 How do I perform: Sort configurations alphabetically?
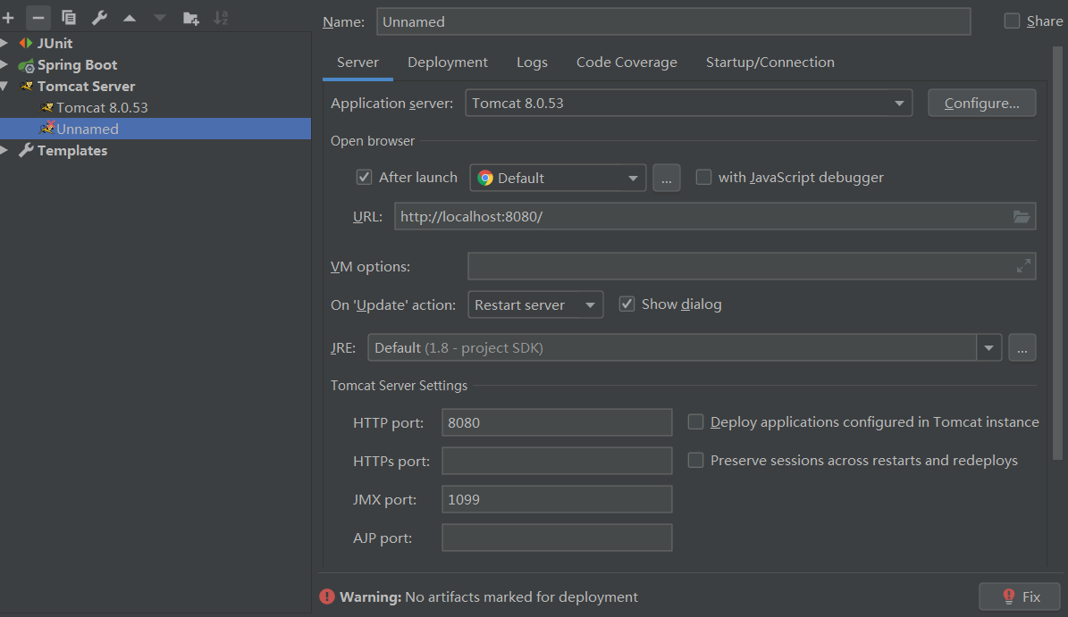(x=221, y=17)
